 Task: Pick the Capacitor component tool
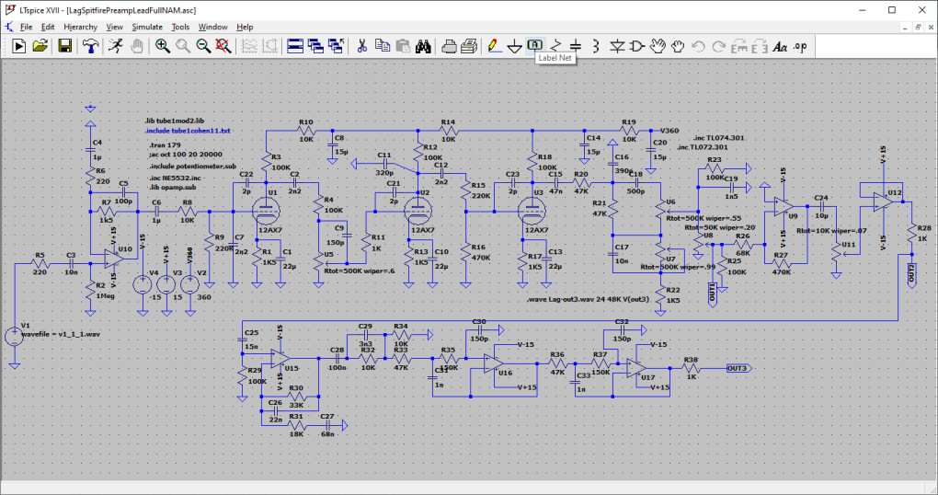576,45
